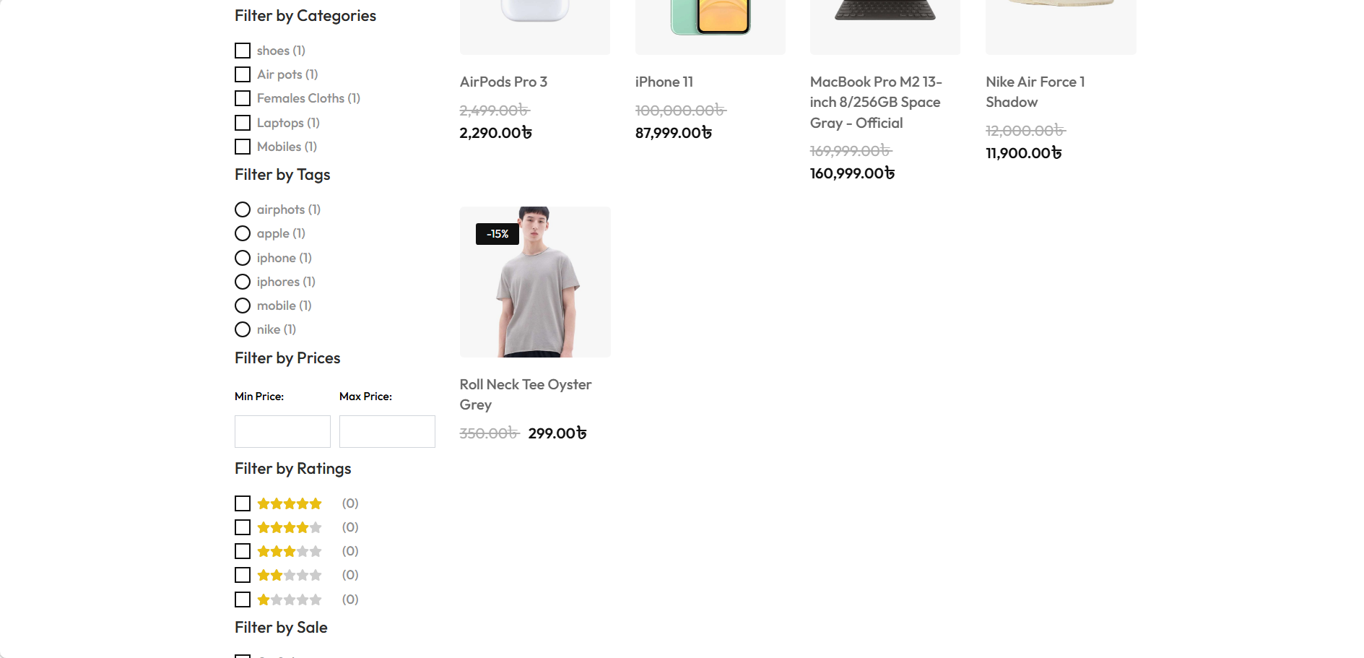
Task: Enable the Females Cloths category checkbox
Action: coord(243,98)
